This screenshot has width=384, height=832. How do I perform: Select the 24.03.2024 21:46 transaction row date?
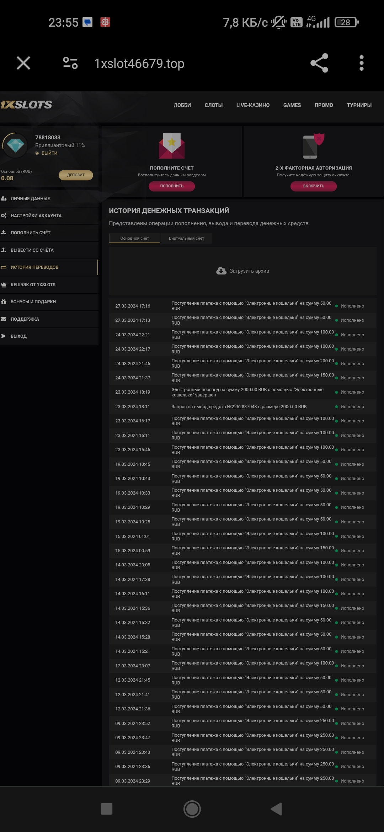[x=133, y=364]
